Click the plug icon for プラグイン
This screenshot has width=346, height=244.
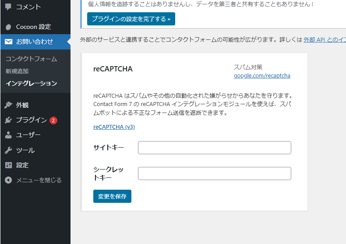point(8,120)
